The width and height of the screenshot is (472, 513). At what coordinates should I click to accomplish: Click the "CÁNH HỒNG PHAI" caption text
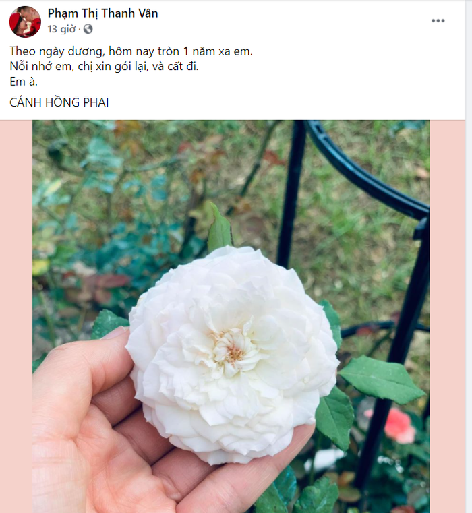(x=59, y=102)
